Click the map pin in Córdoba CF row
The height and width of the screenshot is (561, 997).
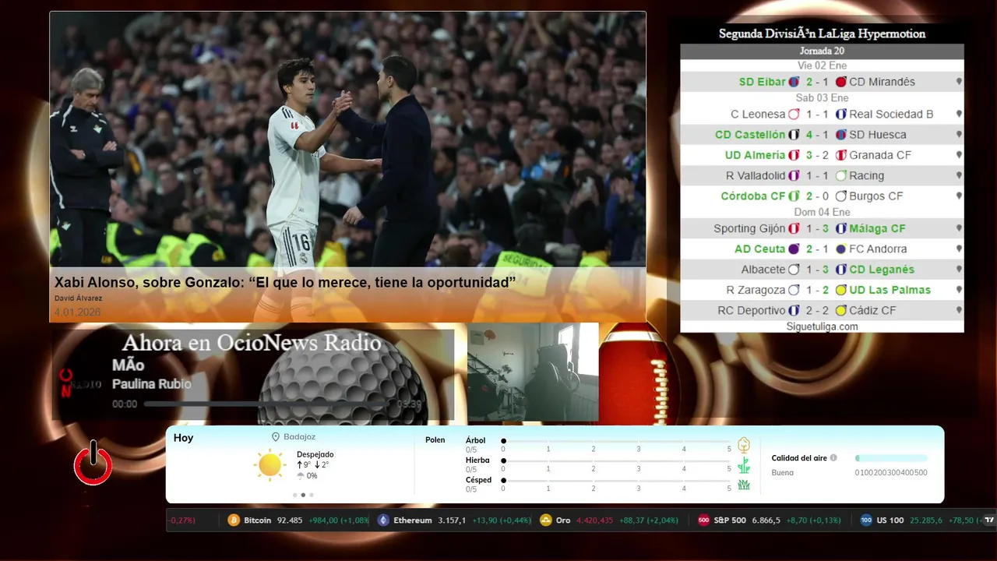coord(959,196)
